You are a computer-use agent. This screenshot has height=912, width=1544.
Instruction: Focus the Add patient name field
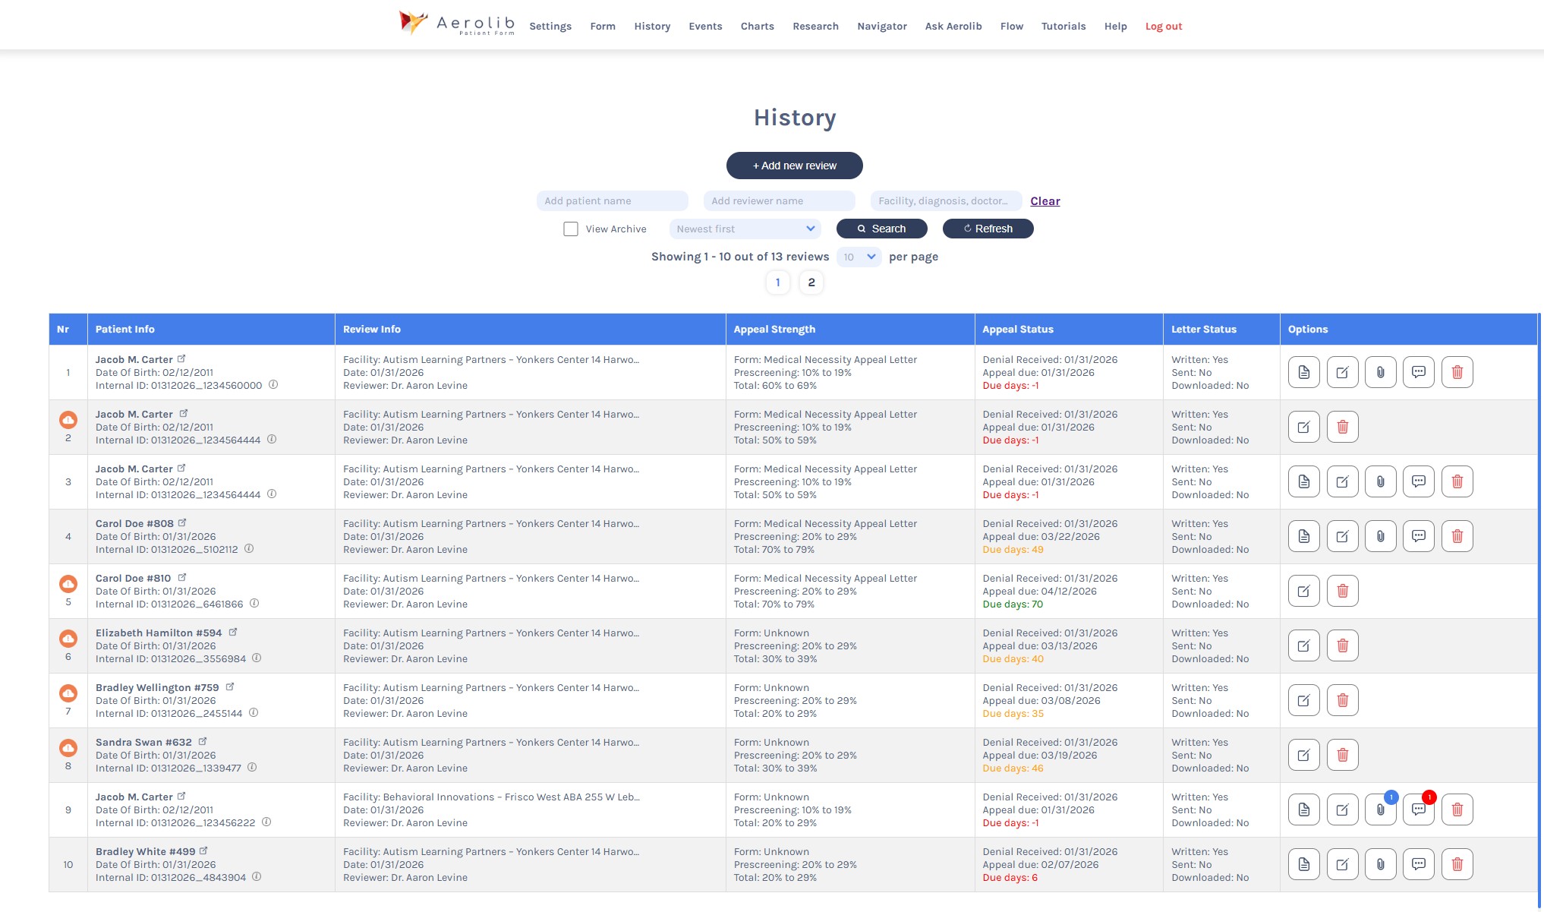612,201
